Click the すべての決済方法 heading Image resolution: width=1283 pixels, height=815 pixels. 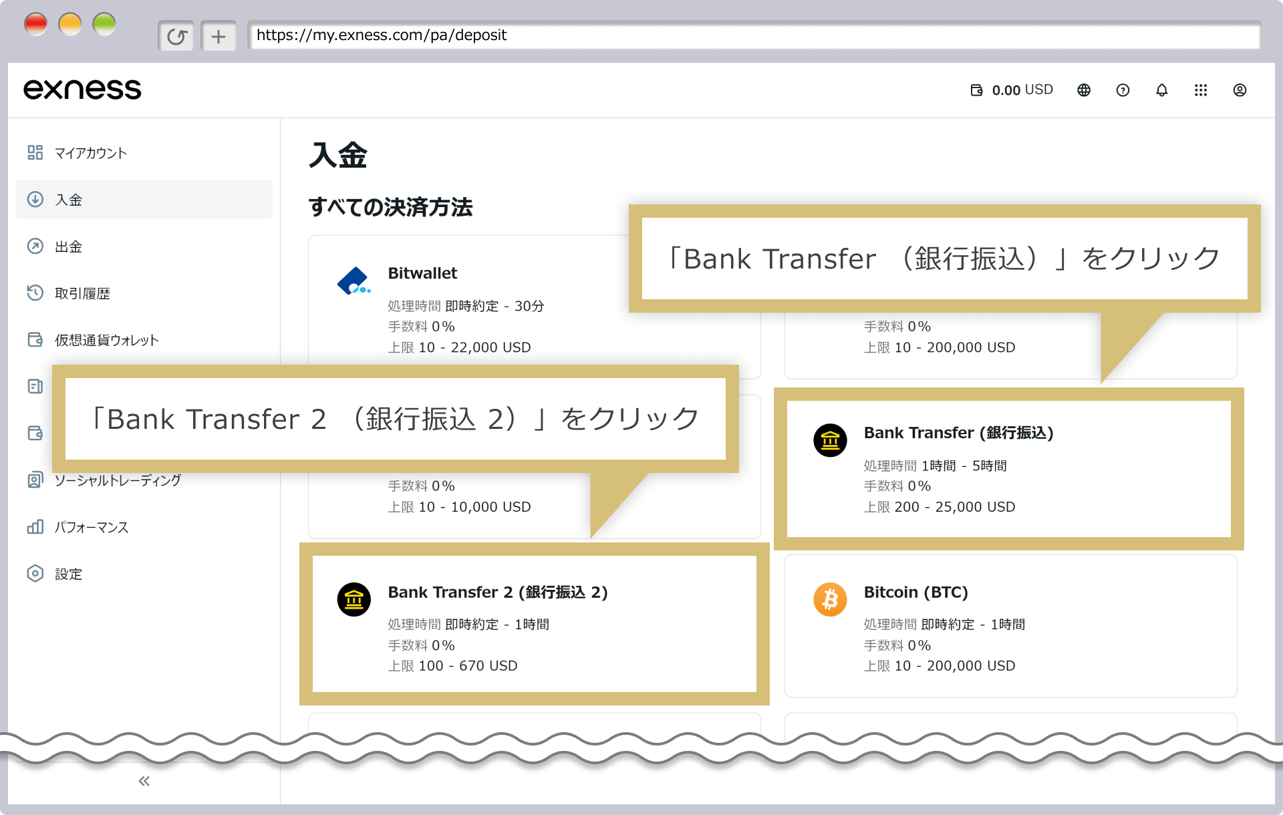click(x=390, y=207)
